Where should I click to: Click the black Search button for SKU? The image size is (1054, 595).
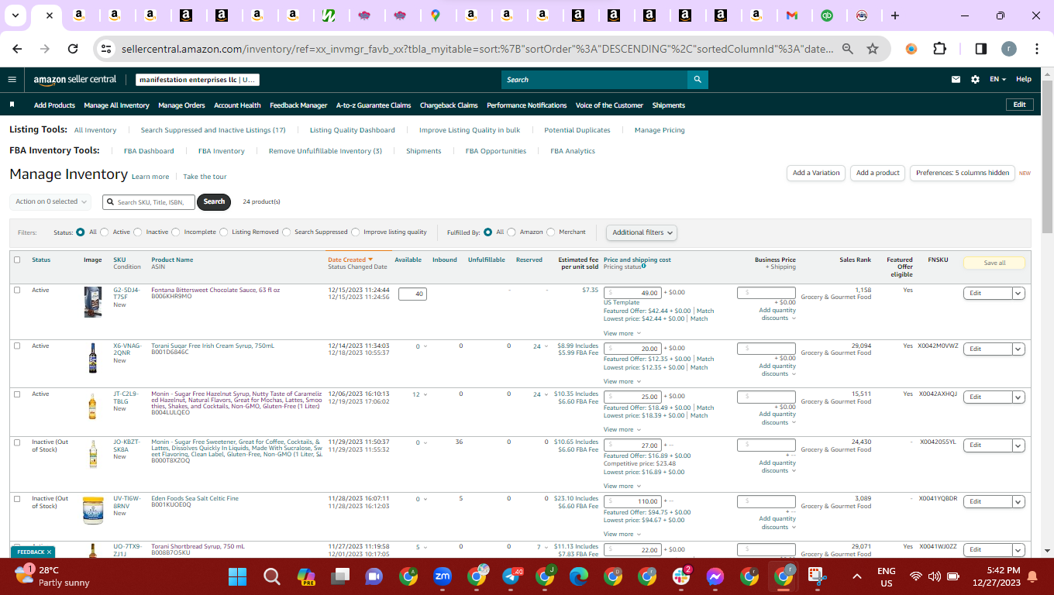click(214, 201)
